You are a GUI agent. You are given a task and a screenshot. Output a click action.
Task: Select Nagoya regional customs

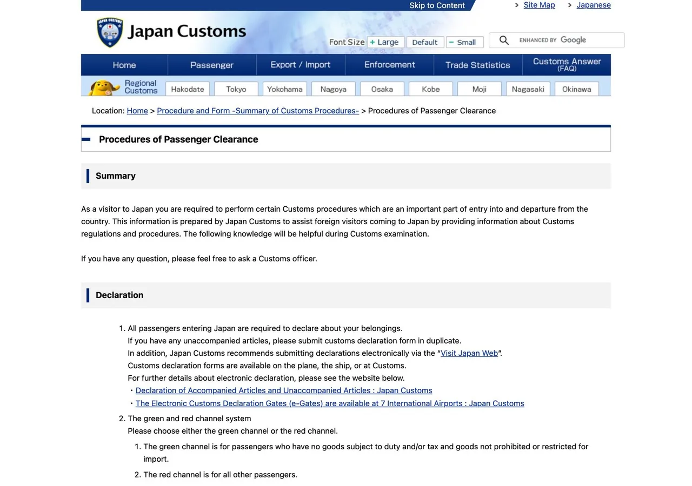(334, 89)
